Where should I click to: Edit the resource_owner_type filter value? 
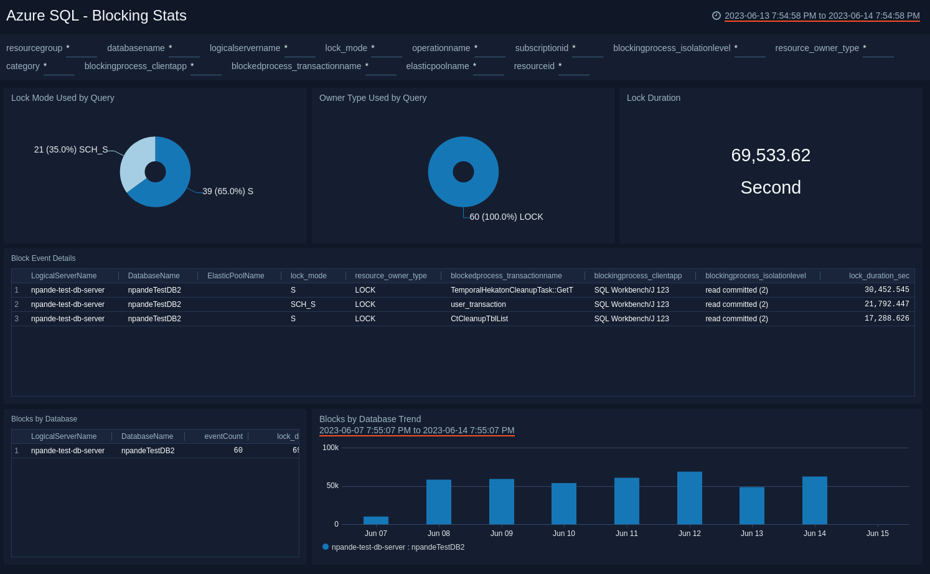(x=878, y=49)
